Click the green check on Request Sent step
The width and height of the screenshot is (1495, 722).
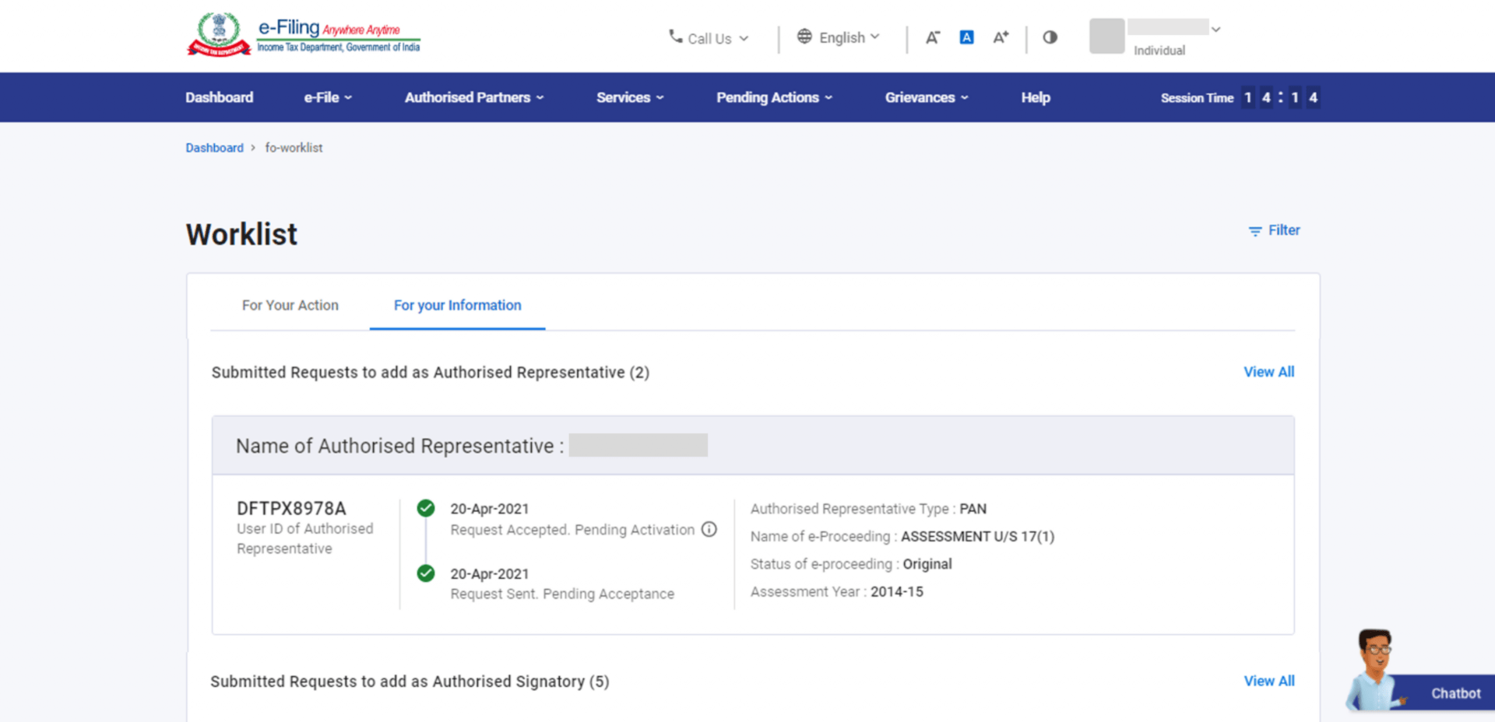(x=426, y=573)
